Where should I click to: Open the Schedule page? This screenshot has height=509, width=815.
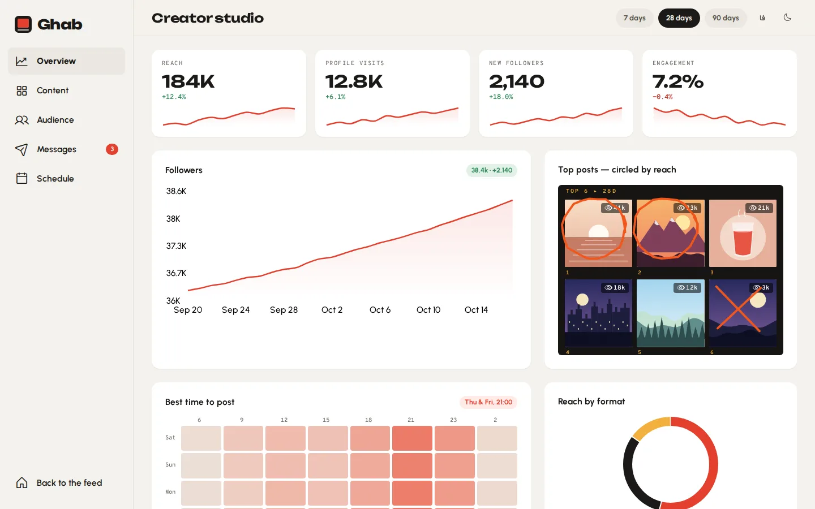[66, 179]
